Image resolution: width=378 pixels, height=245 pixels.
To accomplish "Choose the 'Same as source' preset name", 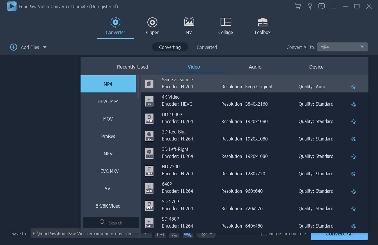I will pos(177,80).
